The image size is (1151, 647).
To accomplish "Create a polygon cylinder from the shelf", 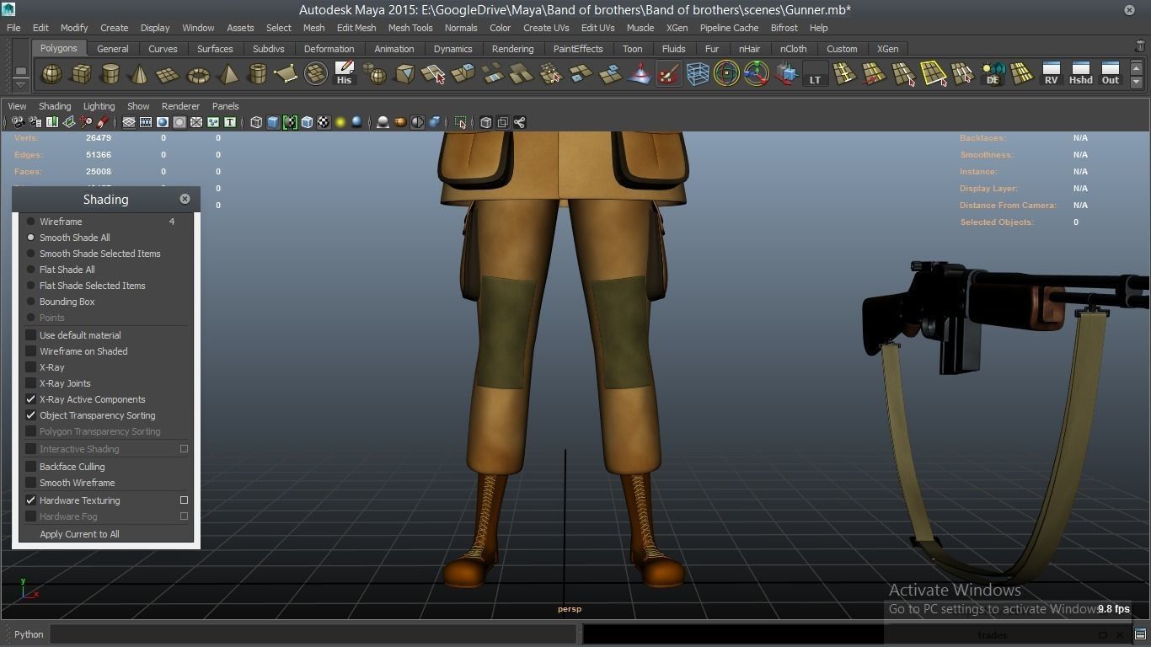I will pos(110,74).
